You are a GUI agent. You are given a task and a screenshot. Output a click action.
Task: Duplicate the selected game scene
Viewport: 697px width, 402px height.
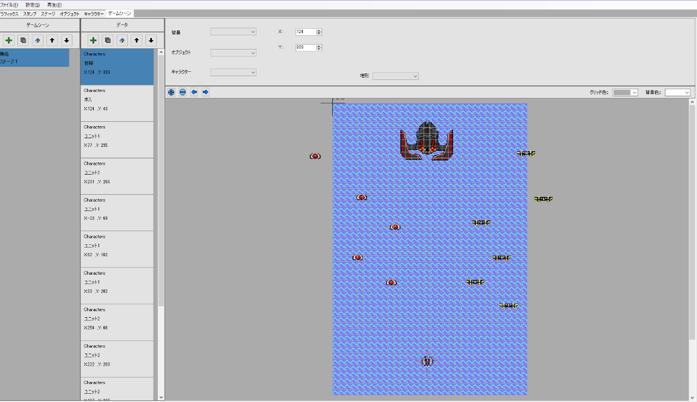[x=23, y=40]
